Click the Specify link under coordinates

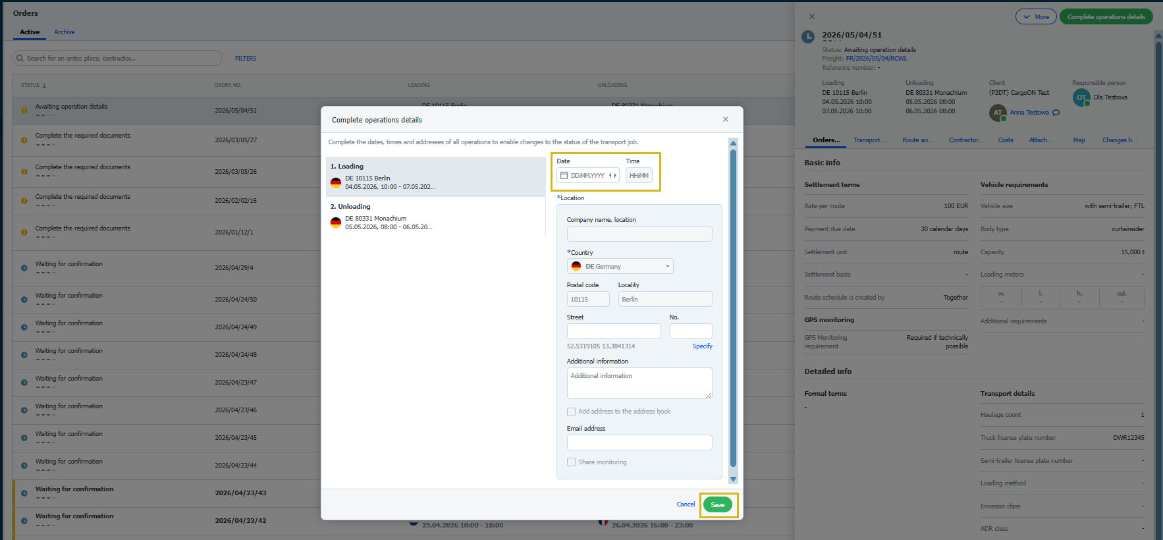pos(702,346)
